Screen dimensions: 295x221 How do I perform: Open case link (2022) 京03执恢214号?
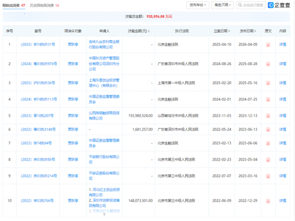coord(39,176)
